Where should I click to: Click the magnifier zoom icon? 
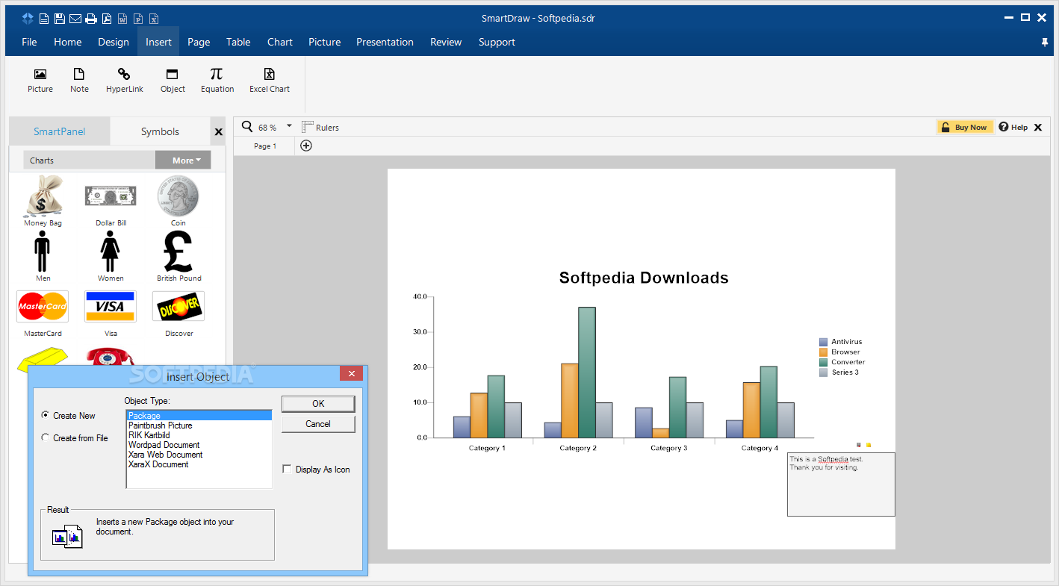pyautogui.click(x=247, y=127)
